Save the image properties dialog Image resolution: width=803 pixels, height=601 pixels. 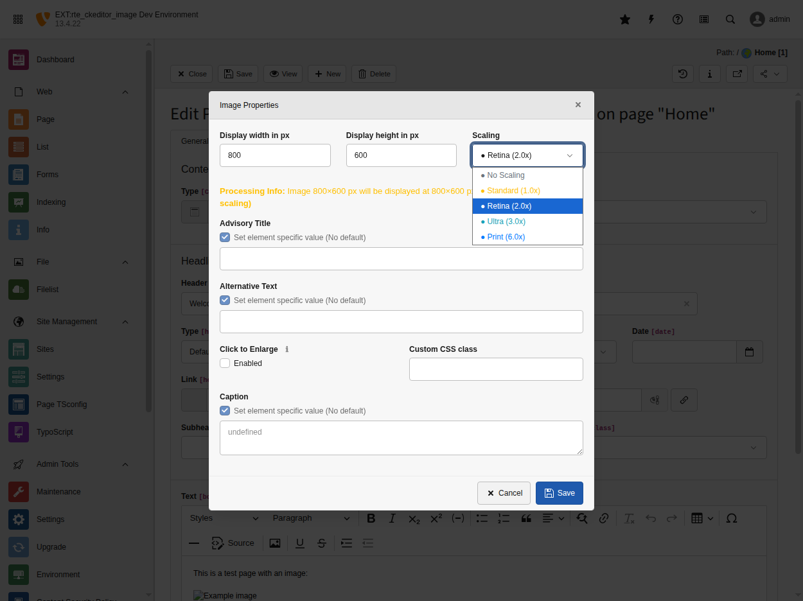click(559, 493)
